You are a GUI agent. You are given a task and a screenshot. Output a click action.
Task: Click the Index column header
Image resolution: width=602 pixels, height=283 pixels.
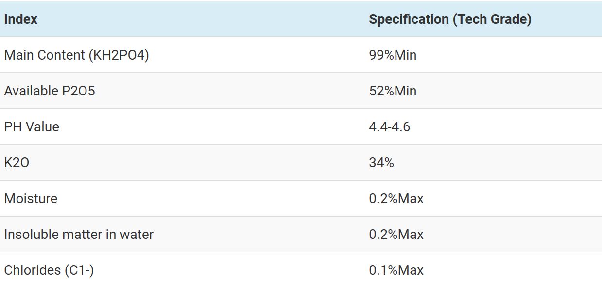[x=21, y=19]
